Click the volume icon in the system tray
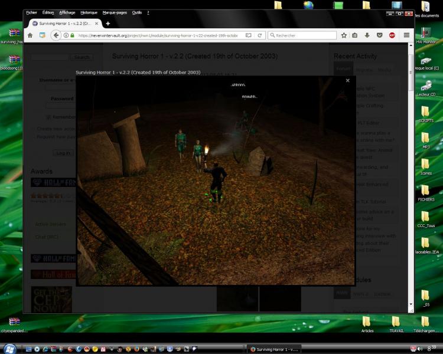Screen dimensions: 443x354 pyautogui.click(x=420, y=349)
